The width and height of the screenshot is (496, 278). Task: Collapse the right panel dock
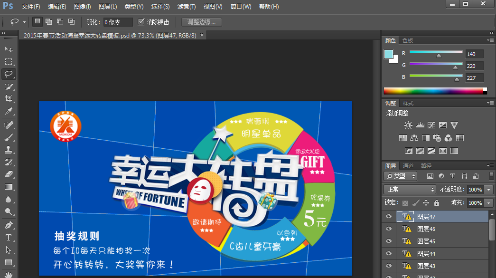(x=492, y=33)
